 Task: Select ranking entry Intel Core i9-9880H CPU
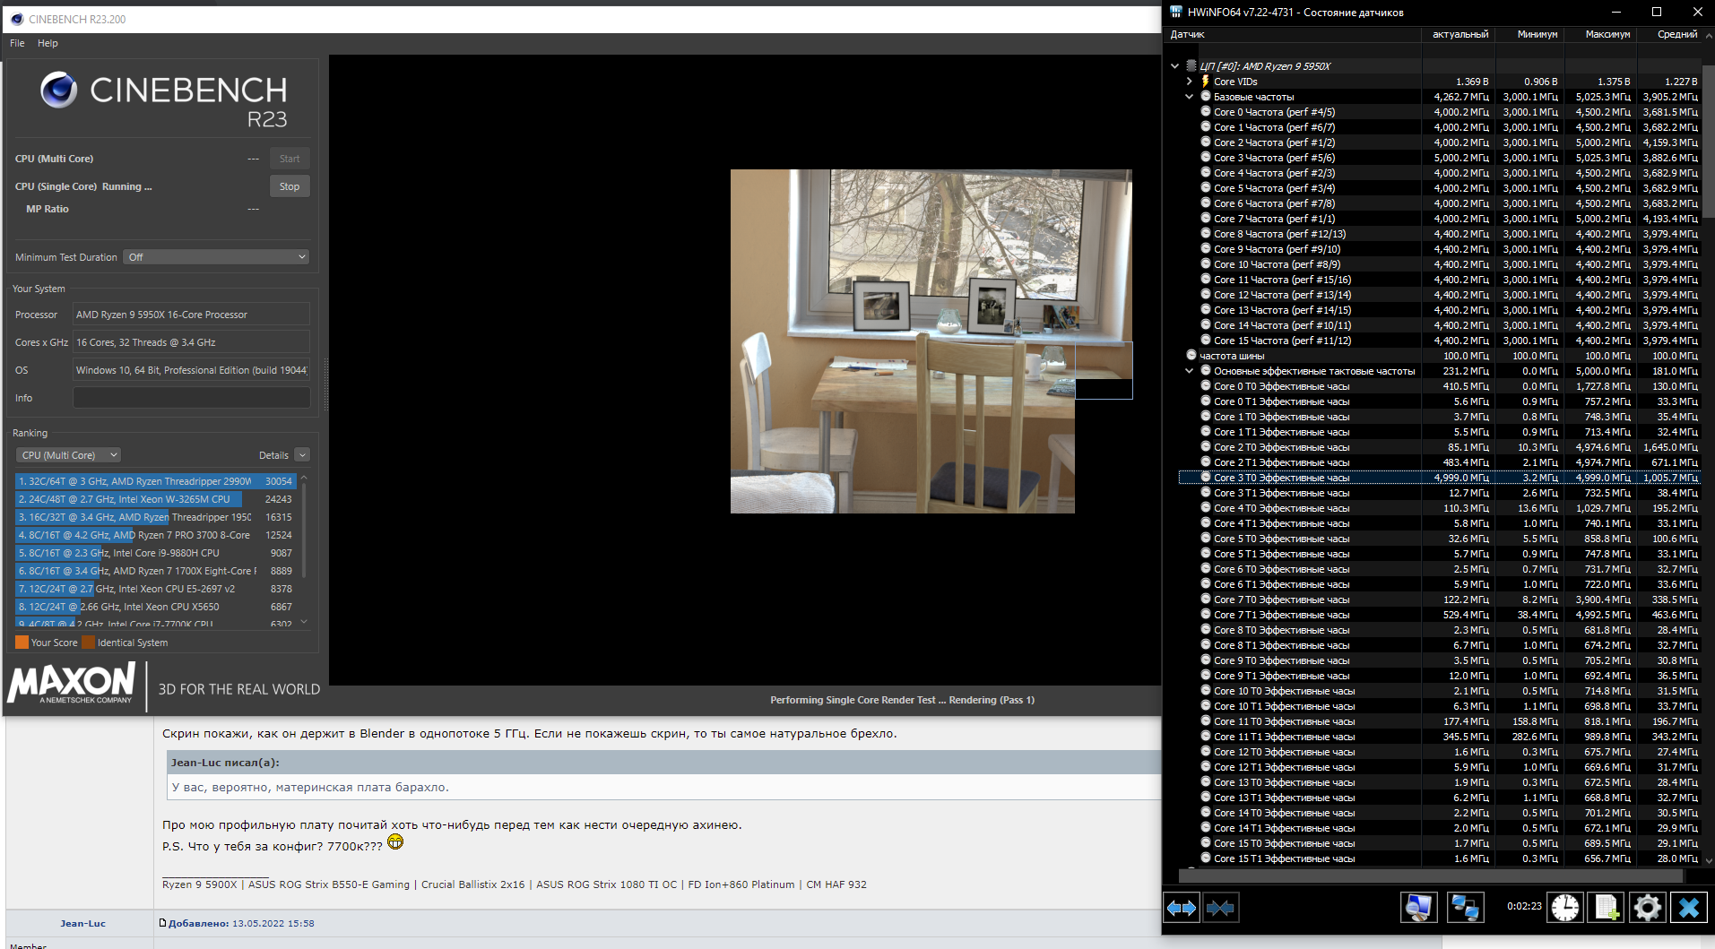(156, 553)
